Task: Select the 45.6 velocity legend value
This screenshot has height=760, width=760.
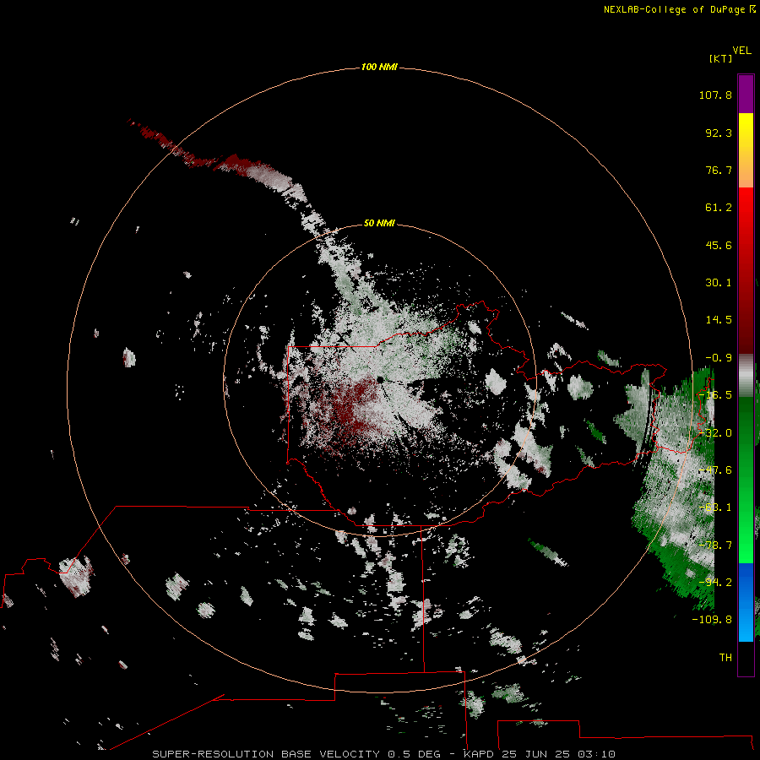Action: click(x=719, y=245)
